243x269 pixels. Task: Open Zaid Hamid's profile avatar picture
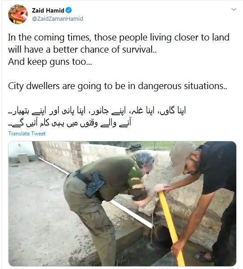coord(18,14)
